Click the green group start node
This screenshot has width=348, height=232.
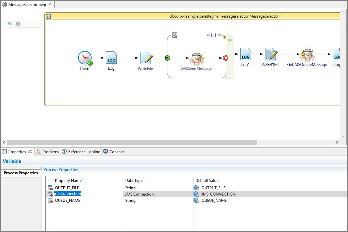tap(167, 58)
